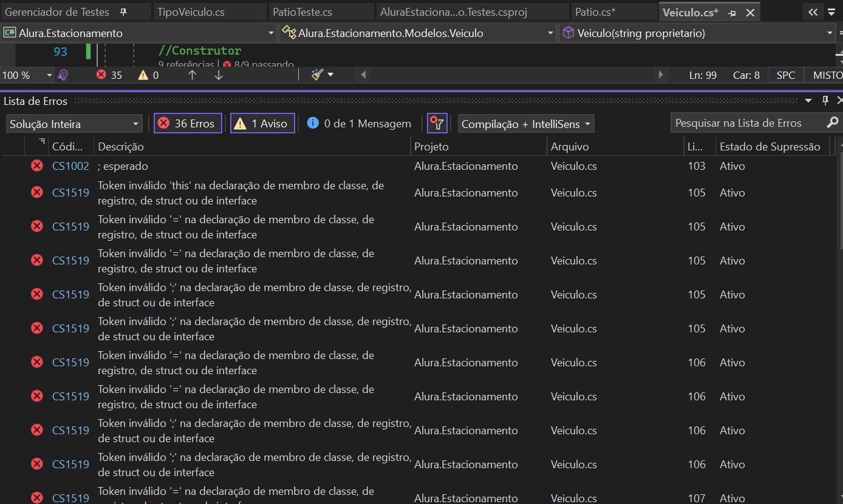Sort by the Arquivo column header

click(x=615, y=146)
